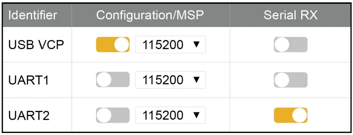Select the UART1 identifier label
Viewport: 353px width, 135px height.
tap(29, 80)
